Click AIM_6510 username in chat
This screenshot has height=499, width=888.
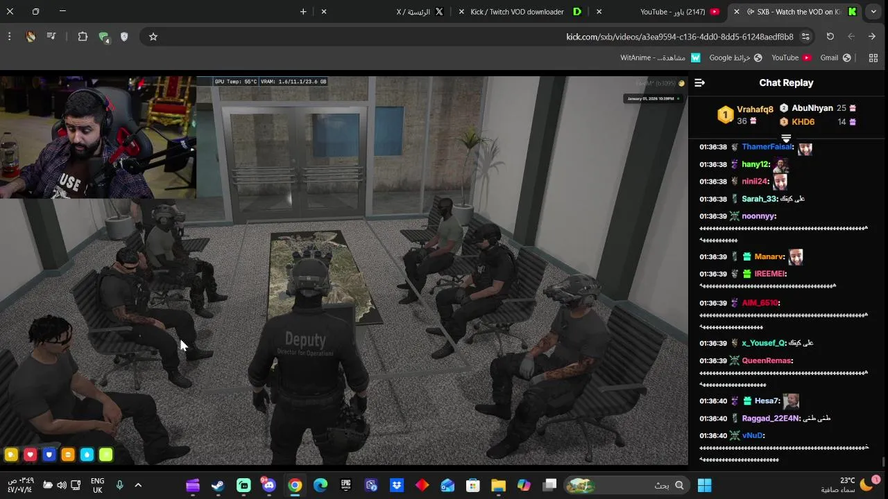tap(760, 303)
